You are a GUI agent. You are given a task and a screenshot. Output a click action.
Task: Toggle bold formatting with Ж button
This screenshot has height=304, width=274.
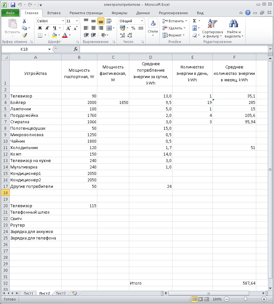coord(40,28)
